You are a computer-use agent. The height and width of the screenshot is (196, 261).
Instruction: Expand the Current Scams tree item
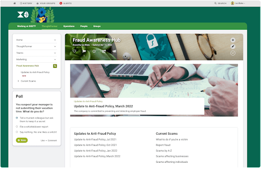point(18,81)
